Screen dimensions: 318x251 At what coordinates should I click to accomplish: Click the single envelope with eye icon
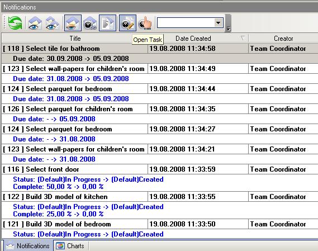(x=35, y=23)
